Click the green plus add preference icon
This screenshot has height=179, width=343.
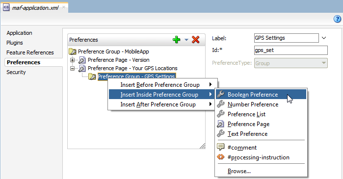(176, 40)
